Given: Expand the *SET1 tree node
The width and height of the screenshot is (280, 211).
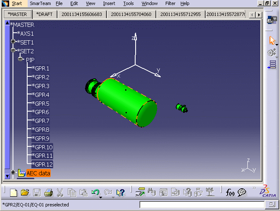Looking at the screenshot, I should (x=13, y=42).
